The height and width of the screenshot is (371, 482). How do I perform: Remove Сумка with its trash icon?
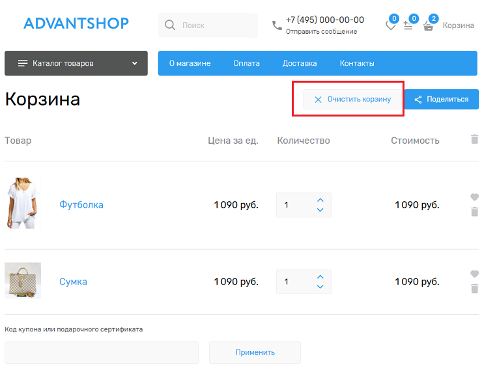tap(474, 288)
